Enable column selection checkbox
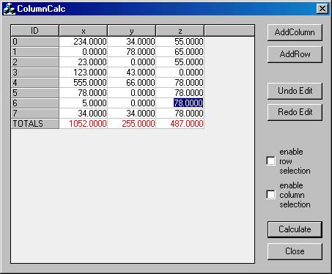This screenshot has width=332, height=274. click(270, 195)
